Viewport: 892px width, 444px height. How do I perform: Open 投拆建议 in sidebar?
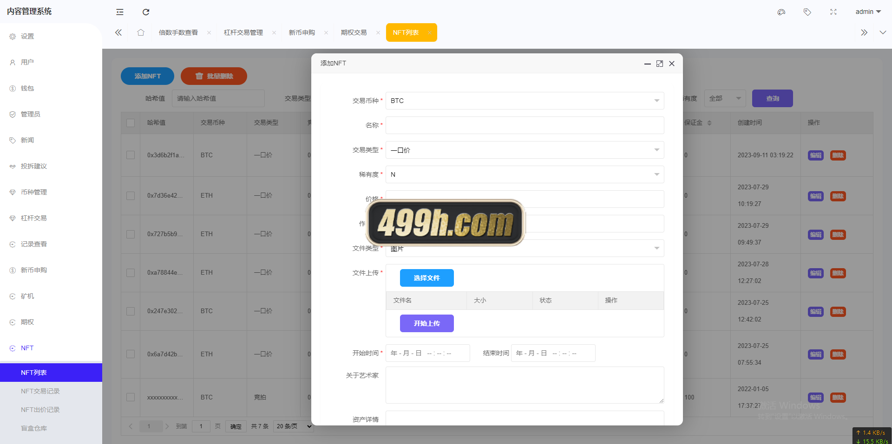tap(51, 166)
